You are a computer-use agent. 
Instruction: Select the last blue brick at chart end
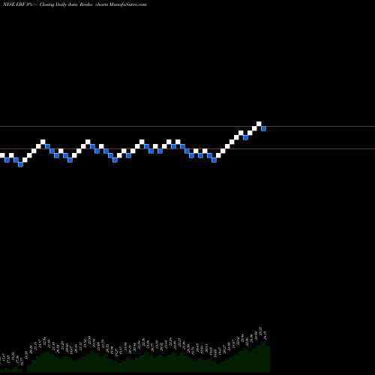coord(263,128)
